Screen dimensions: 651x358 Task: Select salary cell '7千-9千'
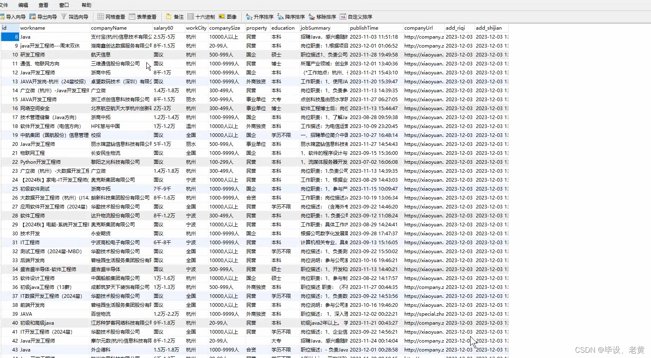(x=169, y=189)
